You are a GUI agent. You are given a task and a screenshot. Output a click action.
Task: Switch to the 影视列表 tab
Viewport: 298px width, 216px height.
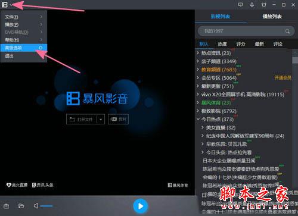coord(221,17)
